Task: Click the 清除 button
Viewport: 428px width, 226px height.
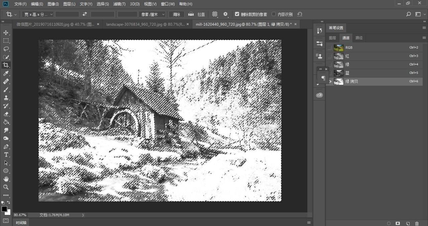Action: coord(177,14)
